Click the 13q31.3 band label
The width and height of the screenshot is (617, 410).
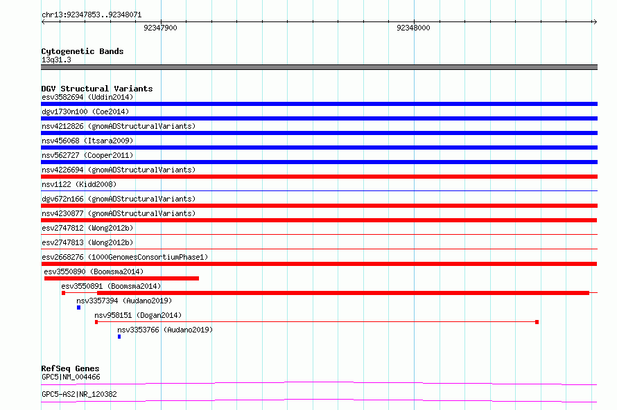pos(56,60)
